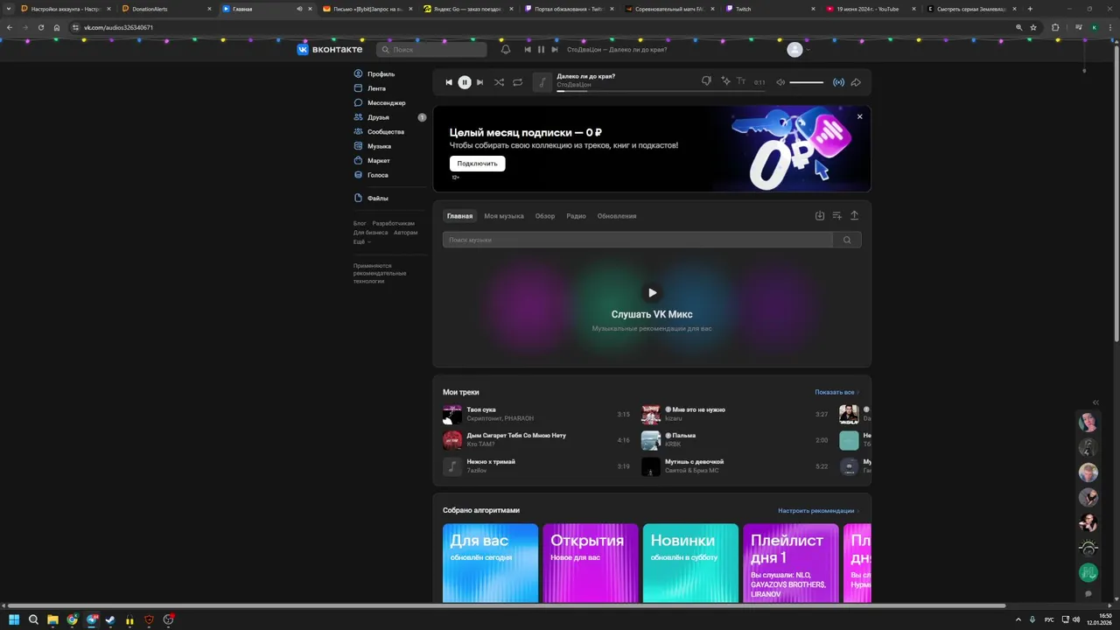Screen dimensions: 1120x630
Task: Open the Для вас playlist card
Action: (x=490, y=563)
